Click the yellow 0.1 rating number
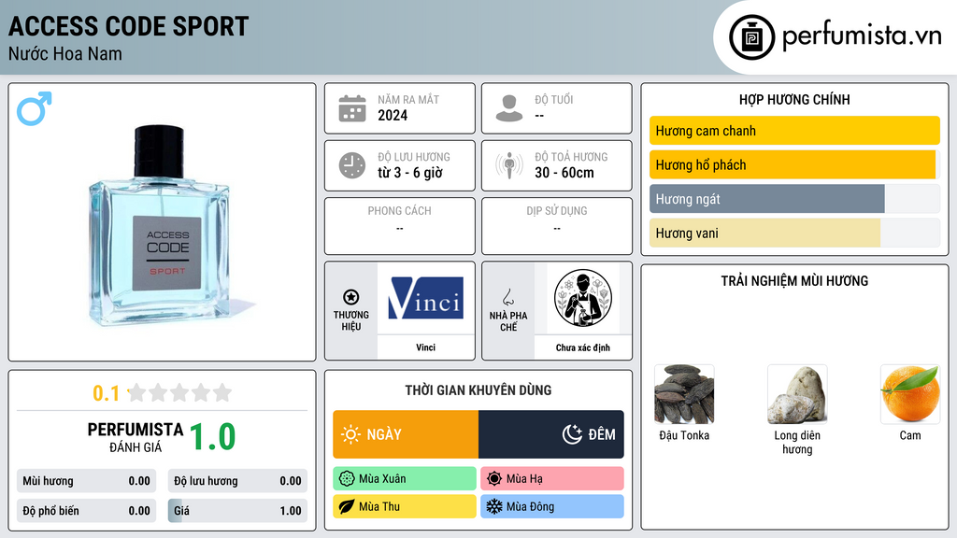The image size is (957, 538). pos(107,393)
